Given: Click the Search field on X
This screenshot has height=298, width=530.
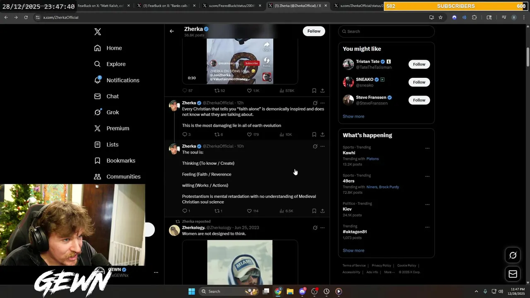Looking at the screenshot, I should pyautogui.click(x=386, y=31).
